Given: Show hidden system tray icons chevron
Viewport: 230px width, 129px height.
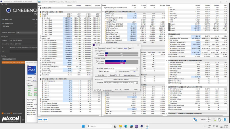Looking at the screenshot, I should [x=205, y=126].
